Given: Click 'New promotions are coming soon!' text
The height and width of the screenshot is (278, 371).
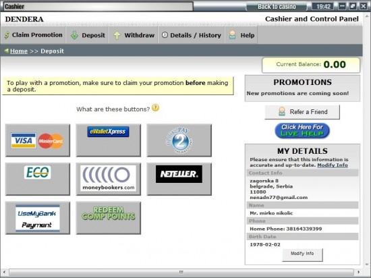Looking at the screenshot, I should (x=297, y=93).
